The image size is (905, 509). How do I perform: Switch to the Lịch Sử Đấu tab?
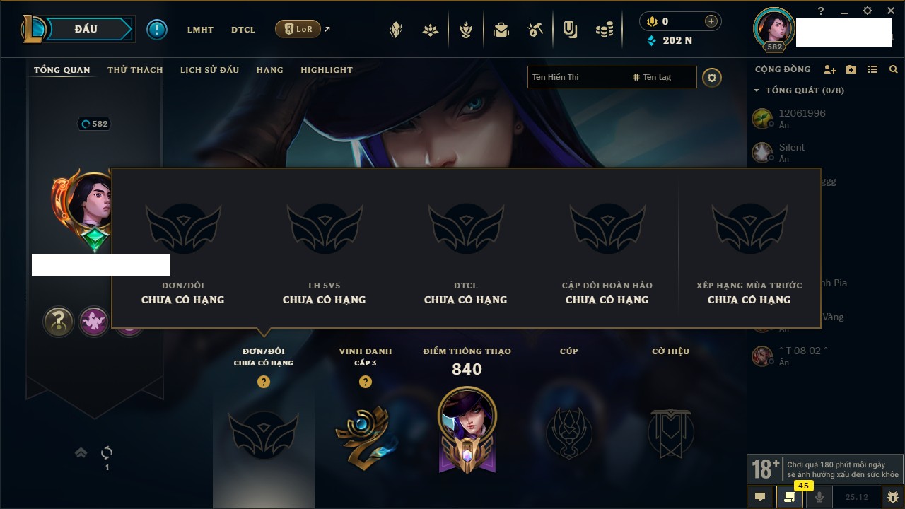coord(209,70)
